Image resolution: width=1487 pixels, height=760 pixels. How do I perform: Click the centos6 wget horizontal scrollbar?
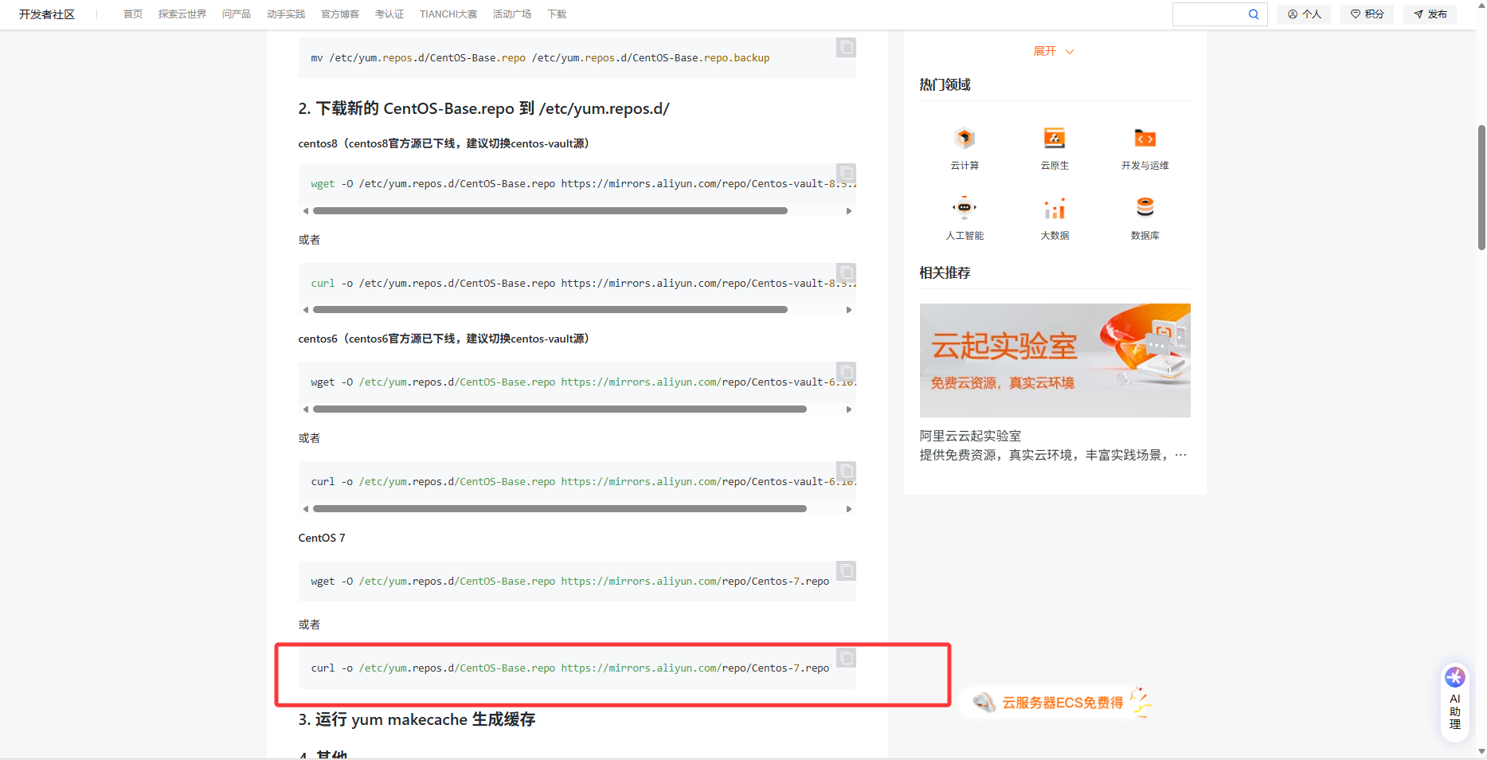tap(560, 409)
